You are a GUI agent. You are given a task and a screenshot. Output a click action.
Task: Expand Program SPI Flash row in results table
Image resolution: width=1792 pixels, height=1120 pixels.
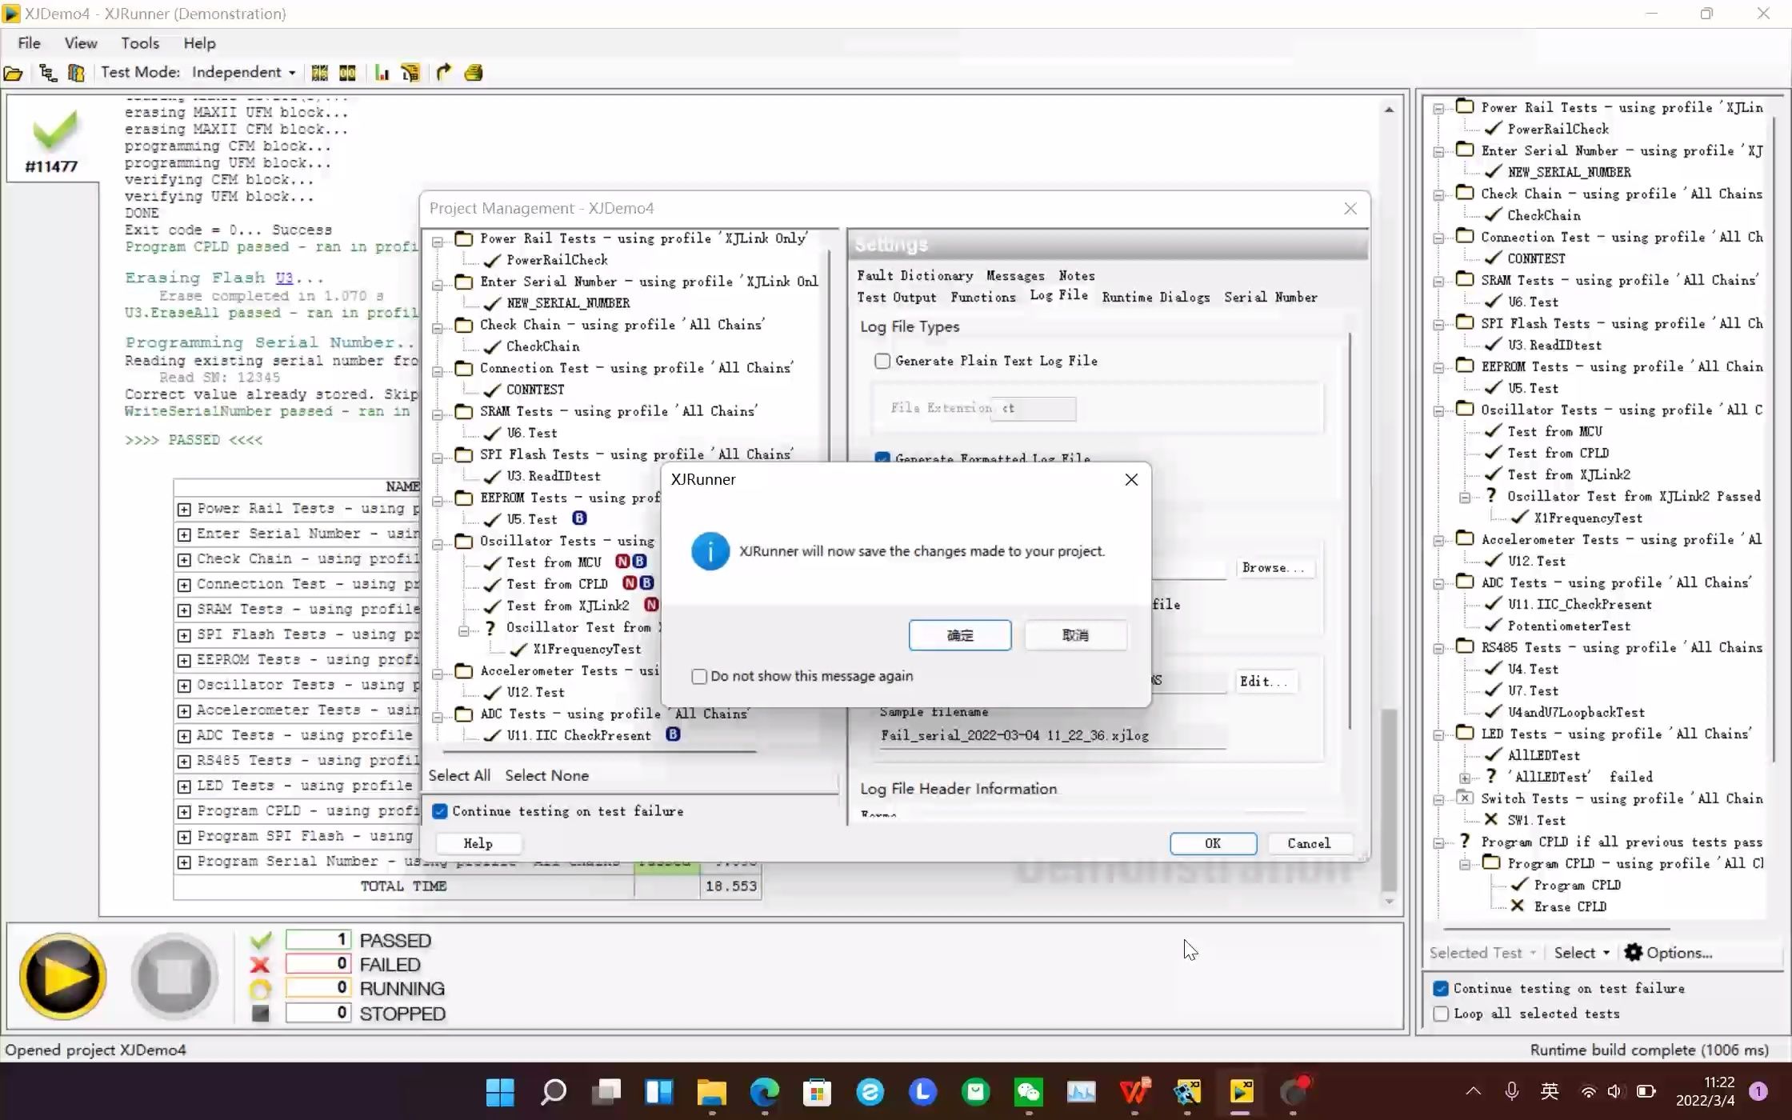[x=184, y=837]
